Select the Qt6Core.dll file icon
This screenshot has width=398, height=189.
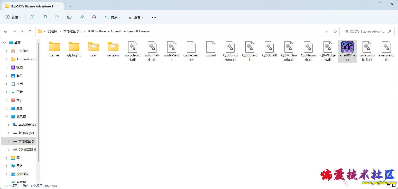tap(249, 47)
